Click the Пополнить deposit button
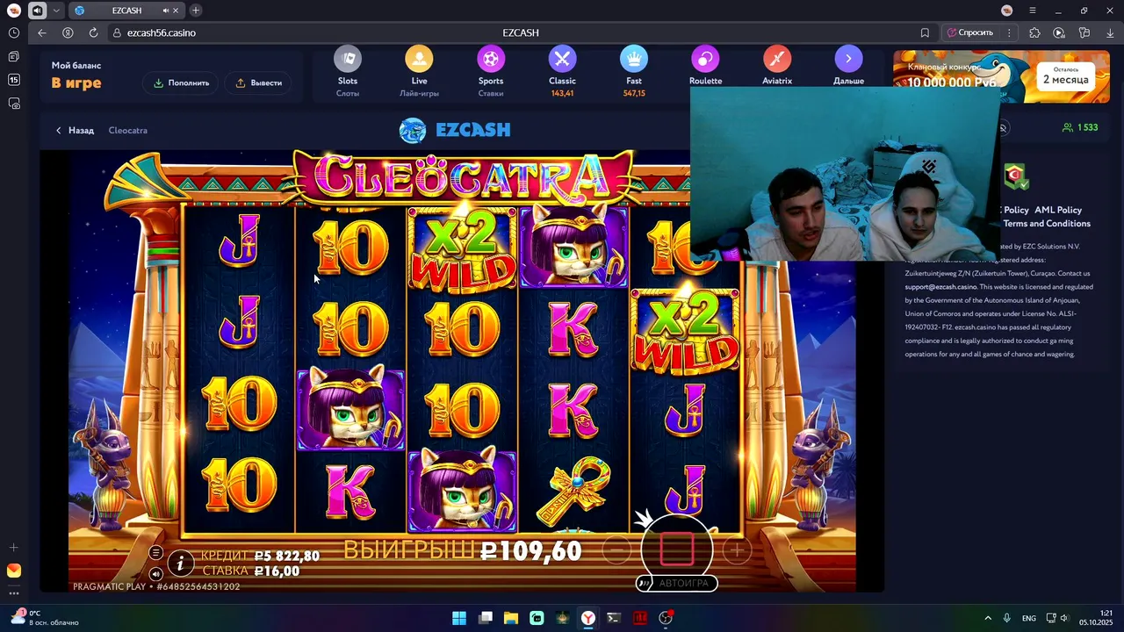The width and height of the screenshot is (1124, 632). coord(182,83)
